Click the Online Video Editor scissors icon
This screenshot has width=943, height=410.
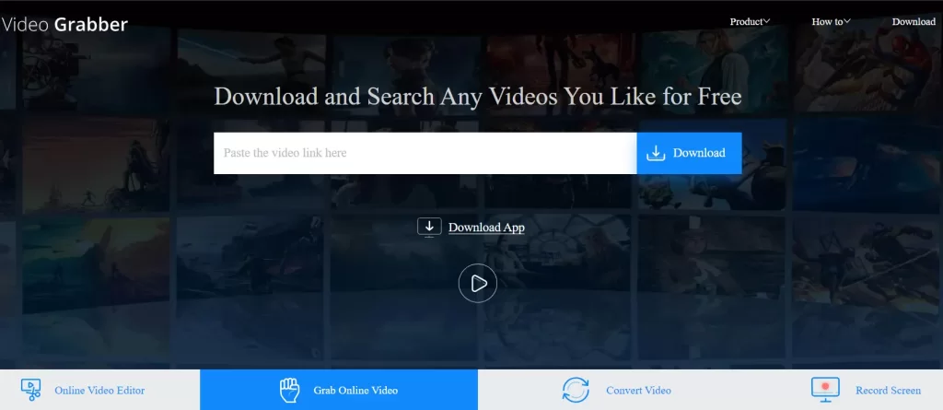[x=30, y=390]
